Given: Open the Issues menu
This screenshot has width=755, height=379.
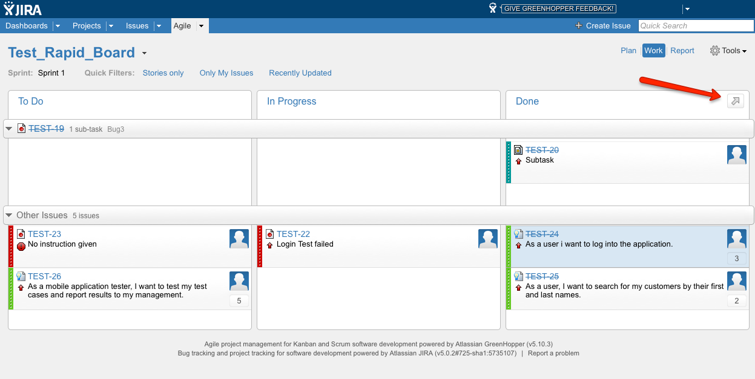Looking at the screenshot, I should [x=137, y=26].
